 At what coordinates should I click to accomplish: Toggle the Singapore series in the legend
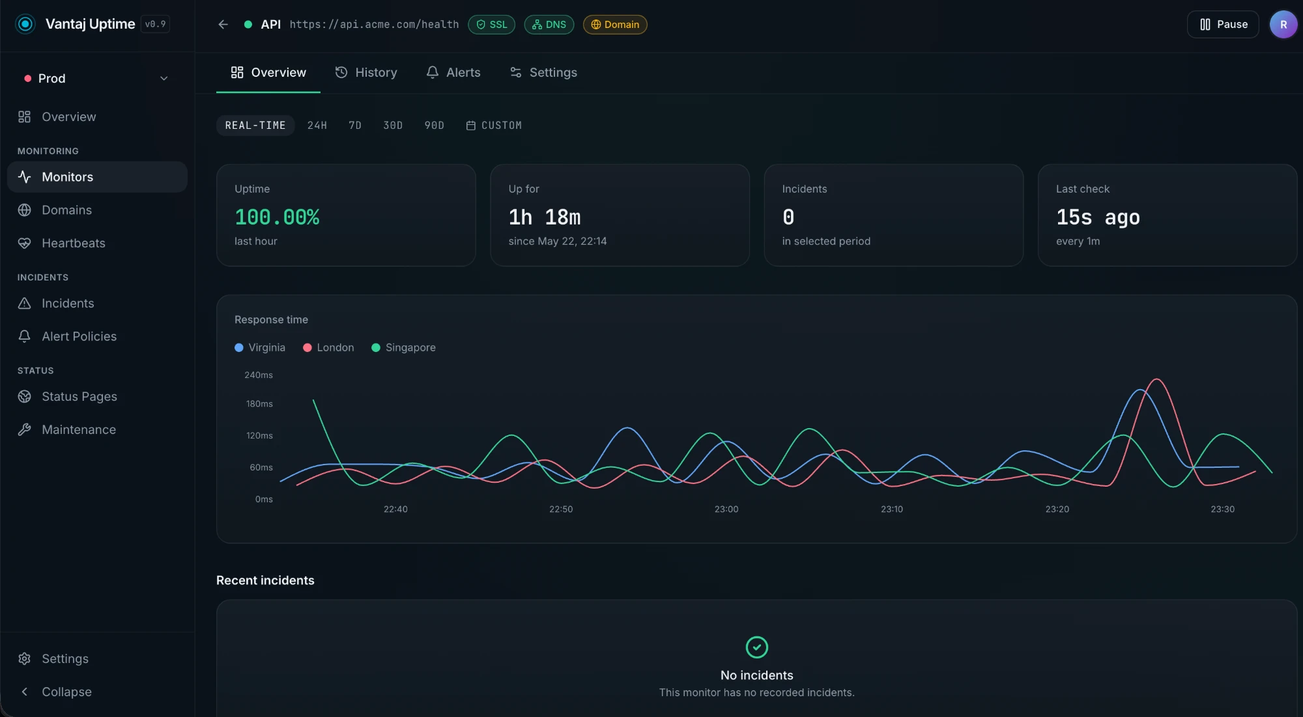coord(403,347)
